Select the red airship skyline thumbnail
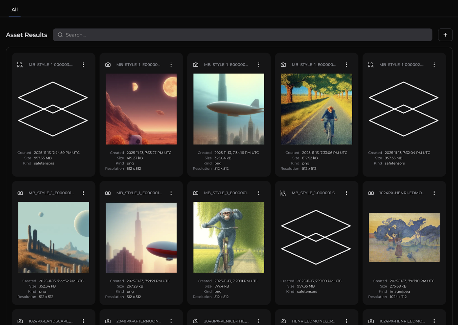 click(141, 237)
